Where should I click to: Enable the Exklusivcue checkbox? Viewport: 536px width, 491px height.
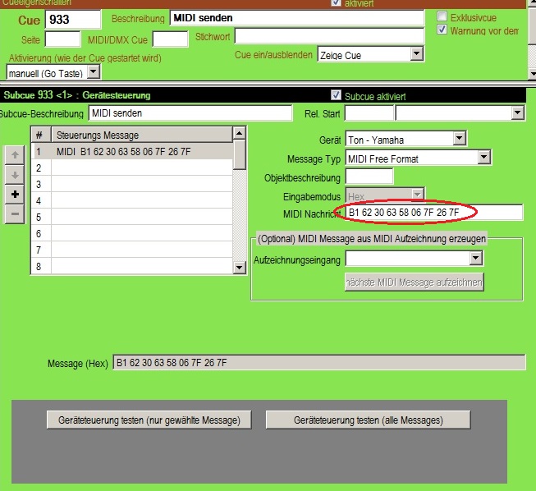tap(442, 17)
